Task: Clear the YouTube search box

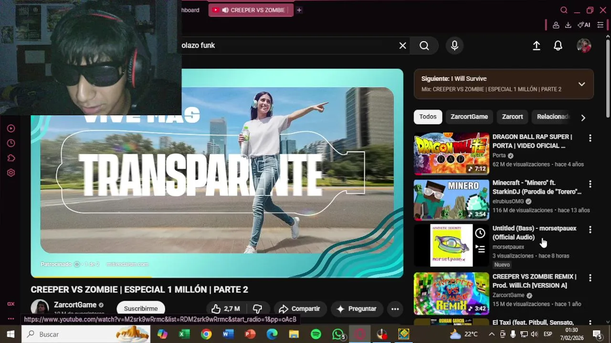Action: pos(403,45)
